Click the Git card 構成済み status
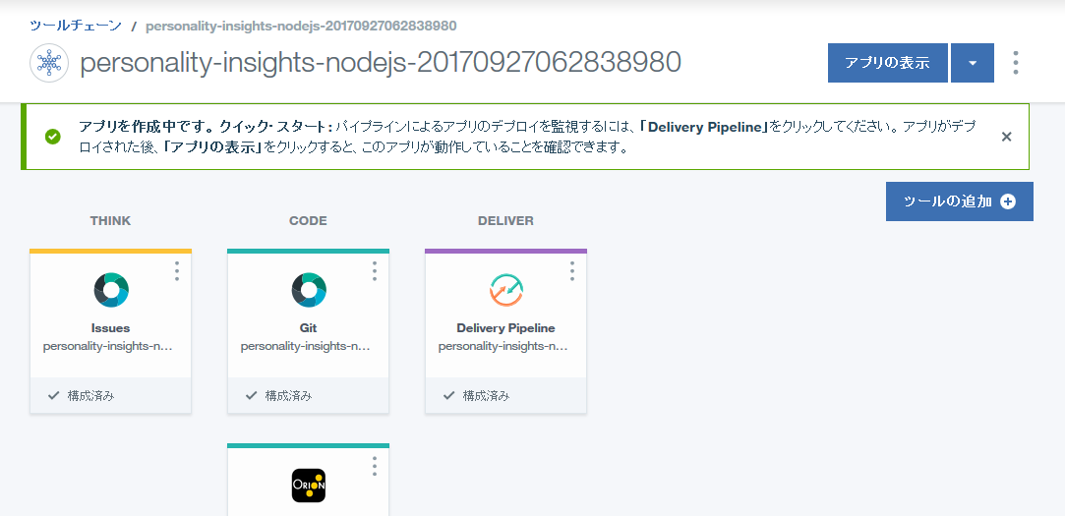The height and width of the screenshot is (516, 1065). [279, 395]
